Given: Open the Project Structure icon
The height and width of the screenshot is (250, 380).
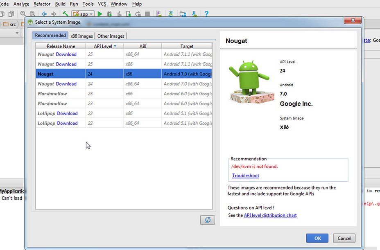Looking at the screenshot, I should point(183,14).
